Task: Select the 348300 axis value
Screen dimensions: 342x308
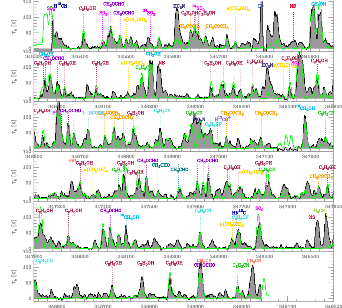Action: 218,256
